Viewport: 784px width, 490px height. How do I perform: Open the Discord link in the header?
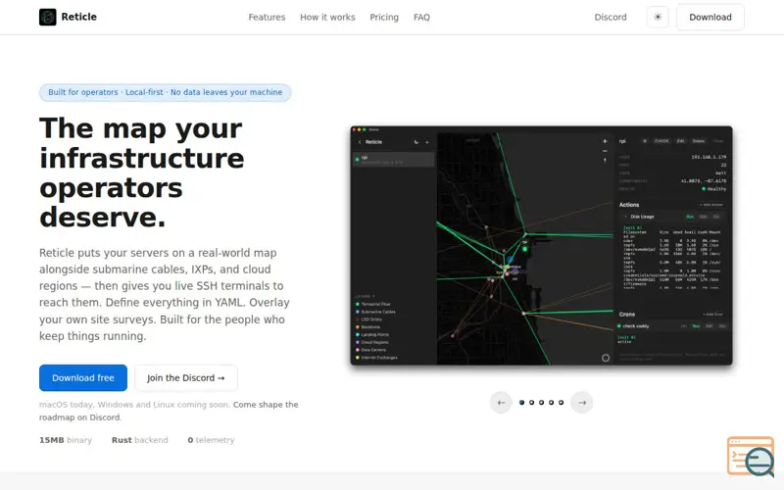tap(611, 17)
